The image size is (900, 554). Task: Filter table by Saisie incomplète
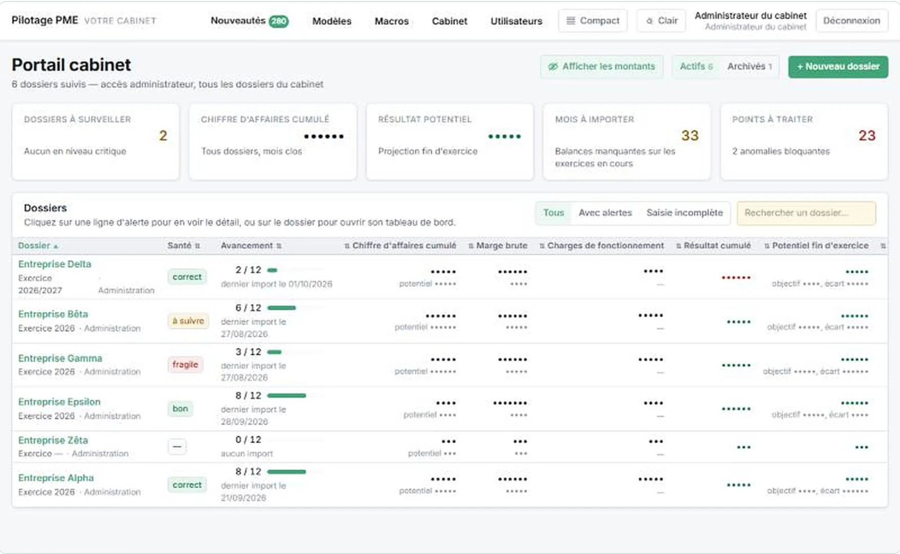(x=684, y=213)
